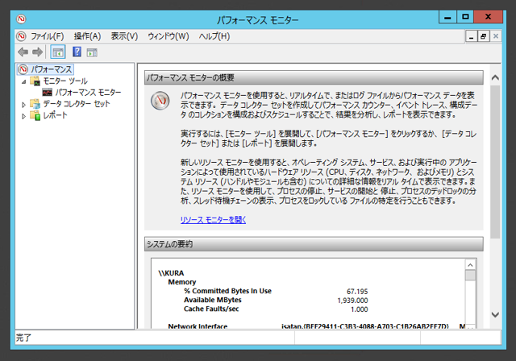Click the システムの要約 section header

[x=314, y=244]
